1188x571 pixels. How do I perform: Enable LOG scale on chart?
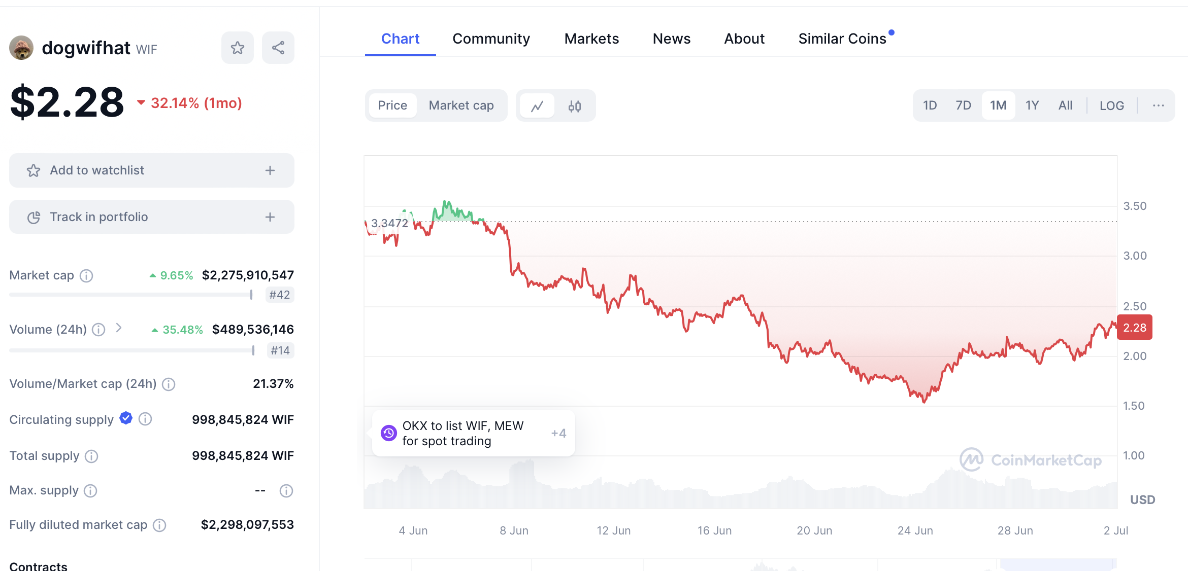[x=1111, y=105]
